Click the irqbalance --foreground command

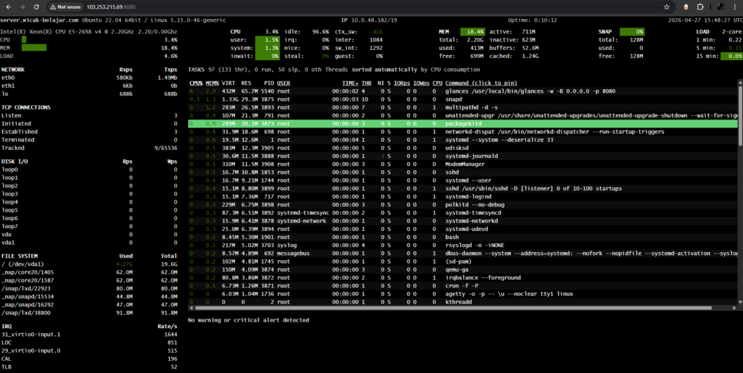tap(483, 277)
